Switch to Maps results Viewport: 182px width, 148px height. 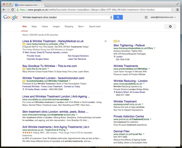34,26
